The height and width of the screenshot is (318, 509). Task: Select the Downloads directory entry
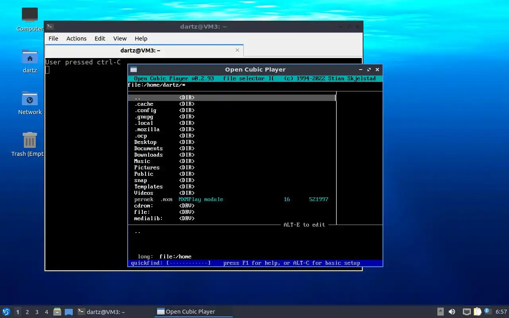232,155
